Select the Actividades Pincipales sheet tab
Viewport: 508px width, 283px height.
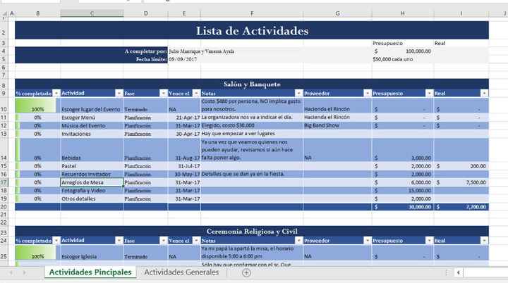click(89, 272)
